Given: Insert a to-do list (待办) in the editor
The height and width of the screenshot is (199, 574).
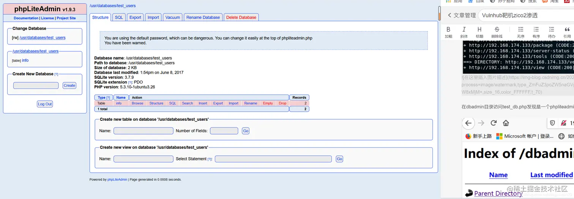Looking at the screenshot, I should click(552, 30).
